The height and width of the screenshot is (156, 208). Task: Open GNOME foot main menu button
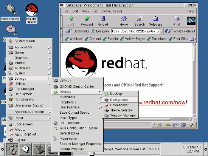pos(12,149)
